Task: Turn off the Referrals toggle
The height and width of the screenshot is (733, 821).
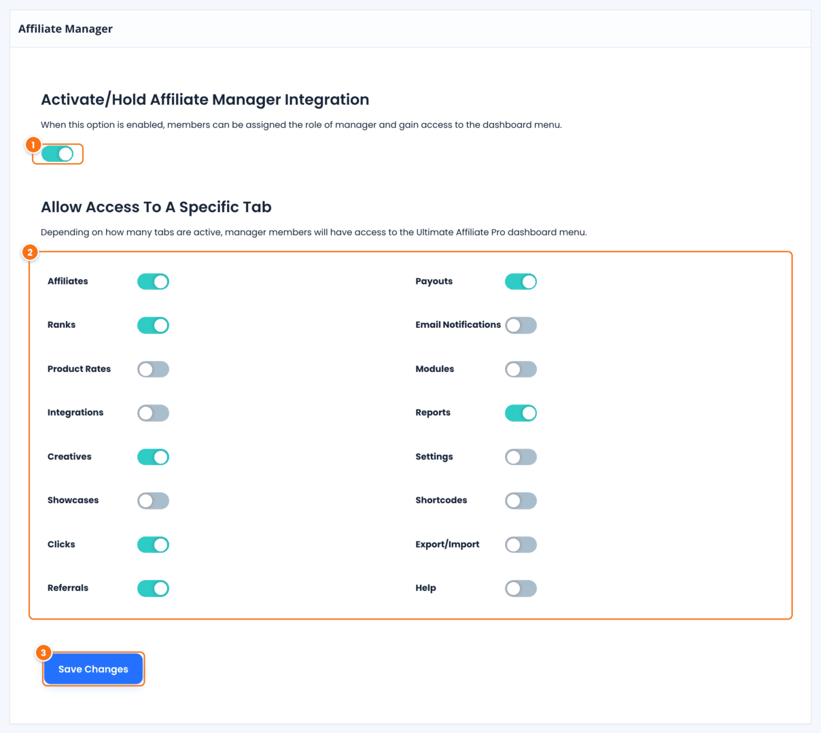Action: pyautogui.click(x=153, y=588)
